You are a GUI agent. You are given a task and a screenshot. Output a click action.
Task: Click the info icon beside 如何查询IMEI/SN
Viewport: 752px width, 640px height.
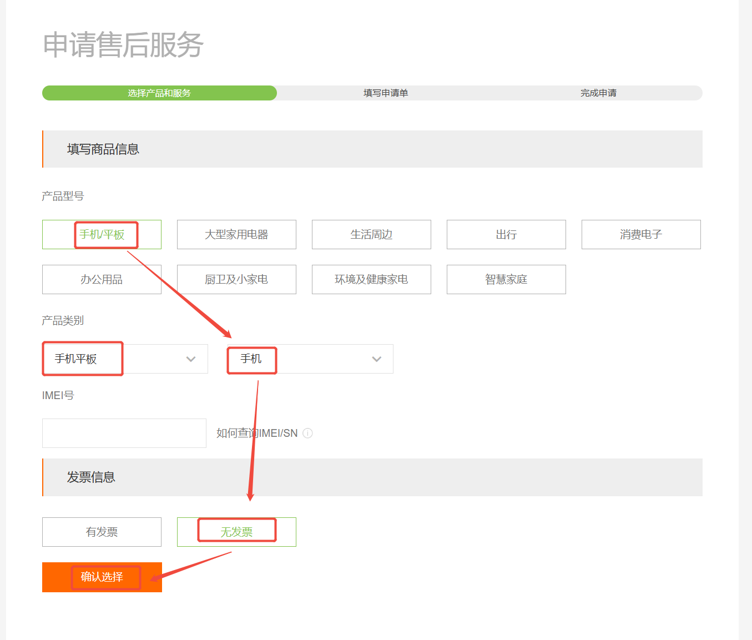[x=308, y=434]
